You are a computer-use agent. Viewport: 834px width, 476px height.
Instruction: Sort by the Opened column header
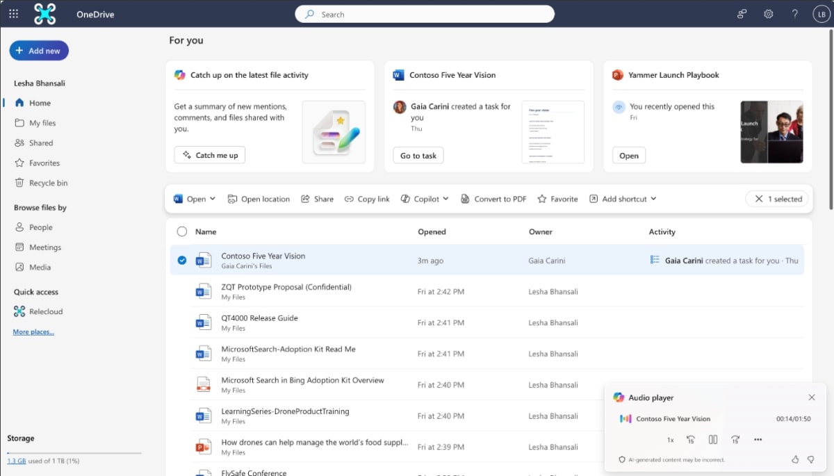click(x=432, y=232)
